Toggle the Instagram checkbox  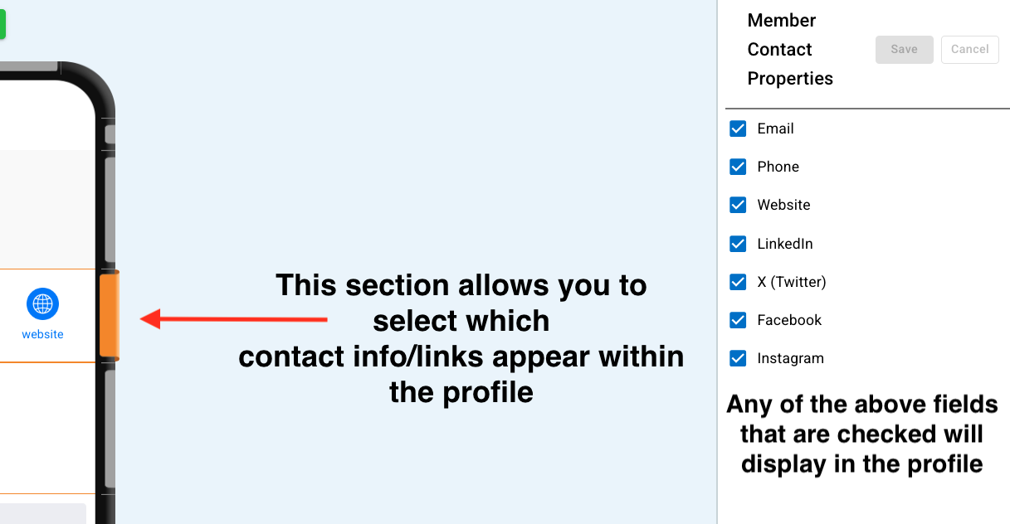tap(738, 358)
